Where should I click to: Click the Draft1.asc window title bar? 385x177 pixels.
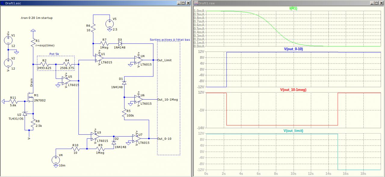tap(90, 3)
